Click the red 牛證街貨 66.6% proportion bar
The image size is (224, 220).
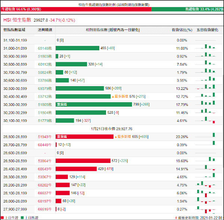76,9
